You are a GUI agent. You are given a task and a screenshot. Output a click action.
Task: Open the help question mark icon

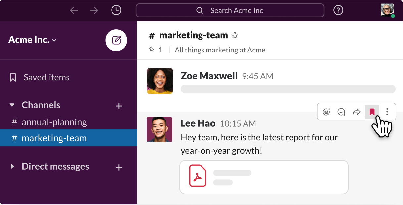pyautogui.click(x=338, y=10)
